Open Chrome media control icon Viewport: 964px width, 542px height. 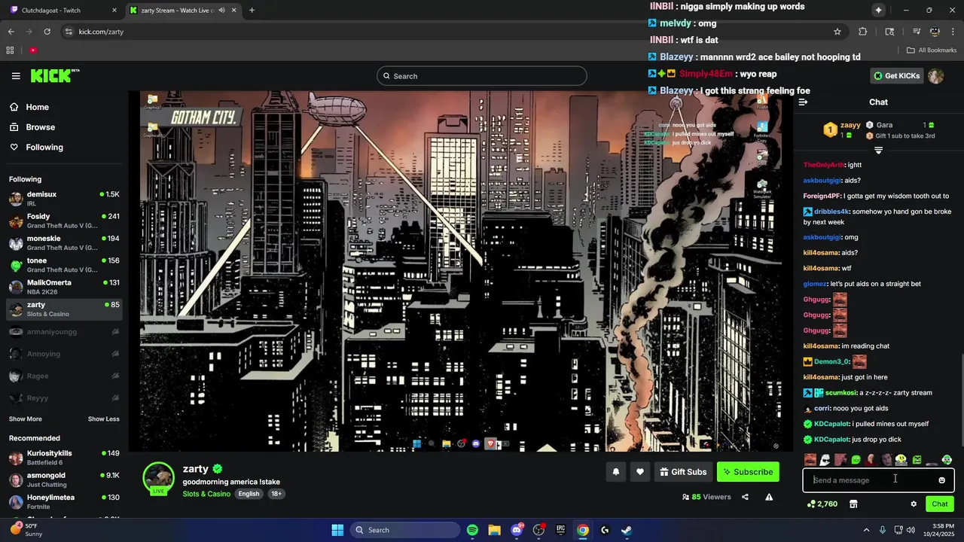917,32
